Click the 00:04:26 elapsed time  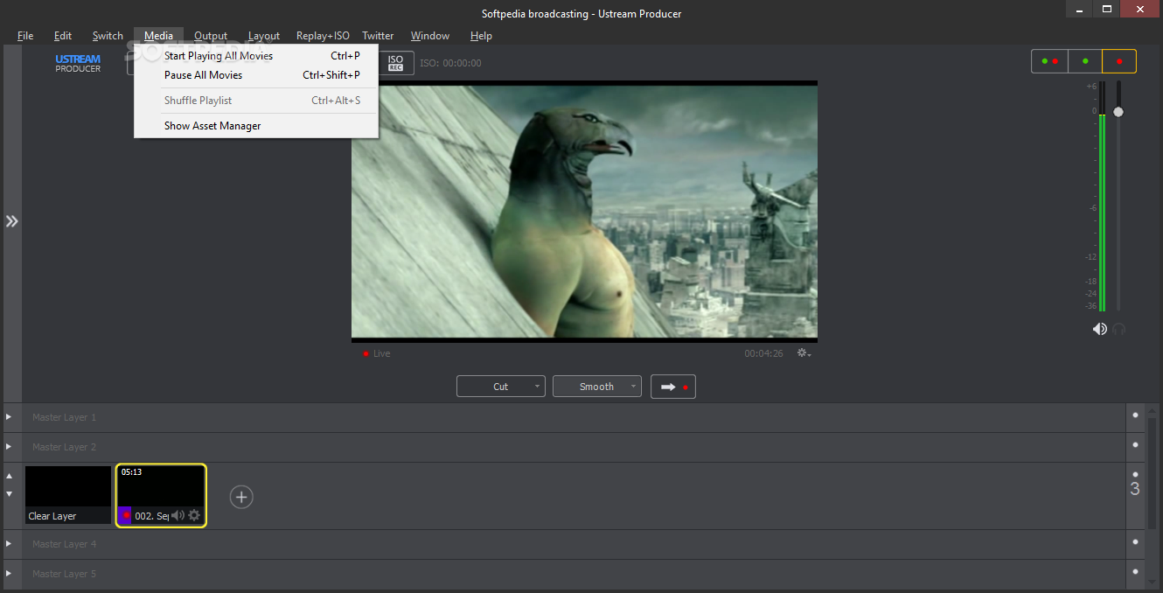[x=763, y=353]
